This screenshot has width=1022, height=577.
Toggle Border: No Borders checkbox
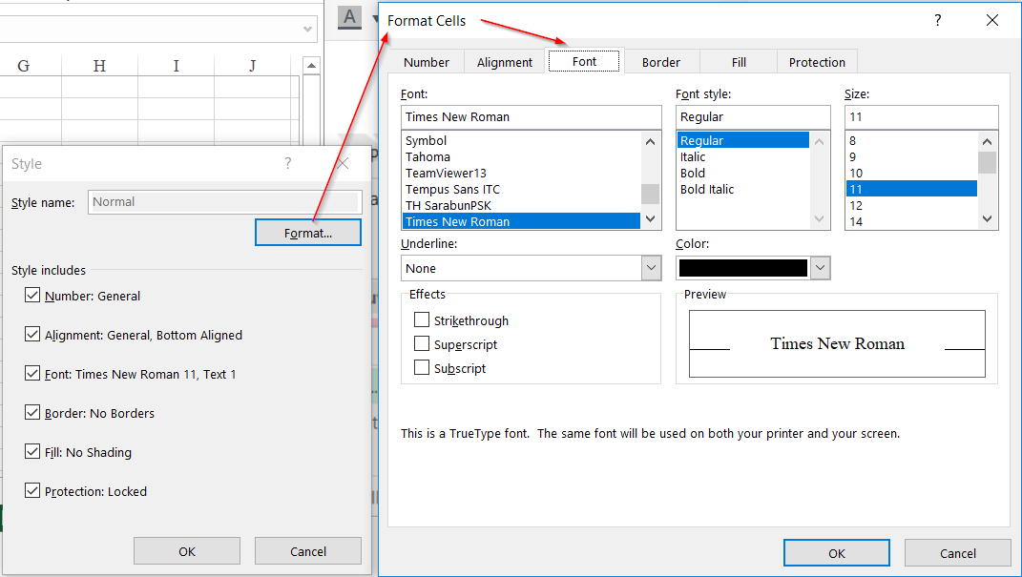pos(31,412)
